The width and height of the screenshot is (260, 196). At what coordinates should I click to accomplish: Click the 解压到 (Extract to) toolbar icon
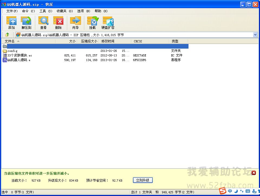26,23
